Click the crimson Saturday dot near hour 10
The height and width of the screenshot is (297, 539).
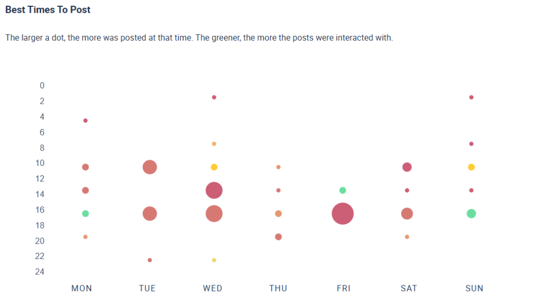407,167
